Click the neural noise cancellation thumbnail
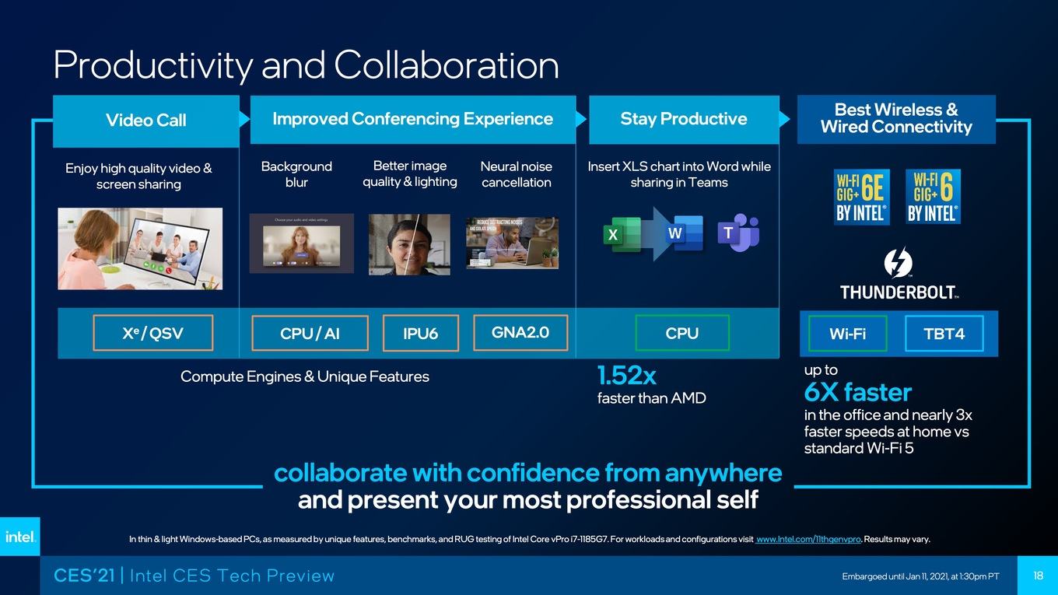Image resolution: width=1058 pixels, height=595 pixels. [512, 243]
